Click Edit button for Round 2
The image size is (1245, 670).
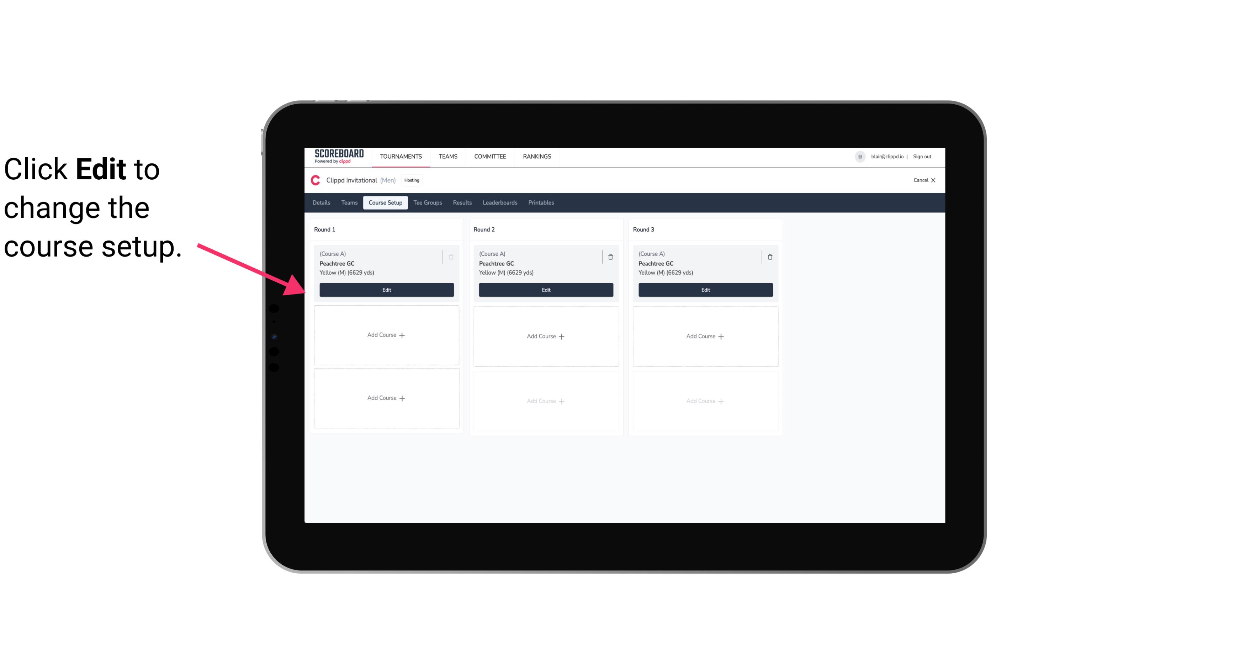pyautogui.click(x=546, y=289)
